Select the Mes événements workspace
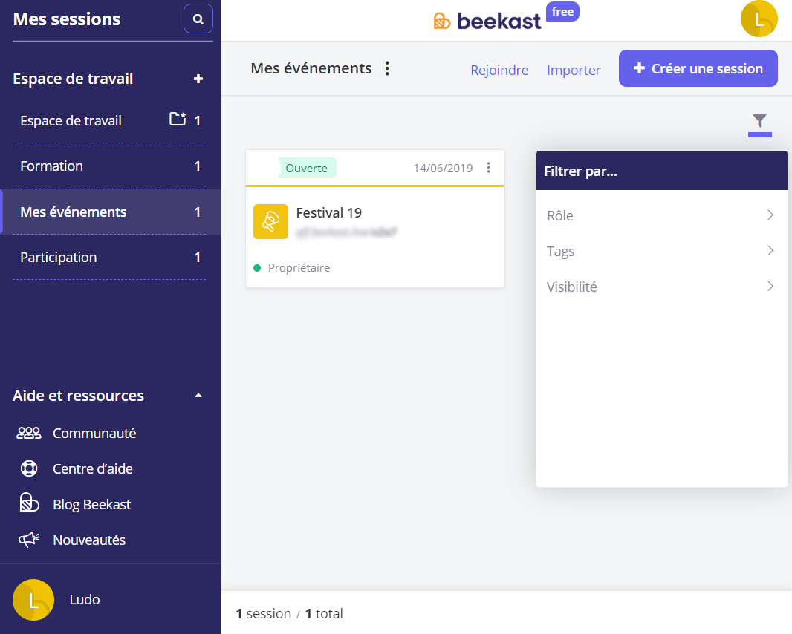Viewport: 792px width, 634px height. coord(109,212)
